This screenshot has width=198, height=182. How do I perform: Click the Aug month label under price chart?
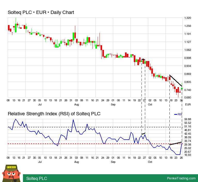pyautogui.click(x=77, y=104)
